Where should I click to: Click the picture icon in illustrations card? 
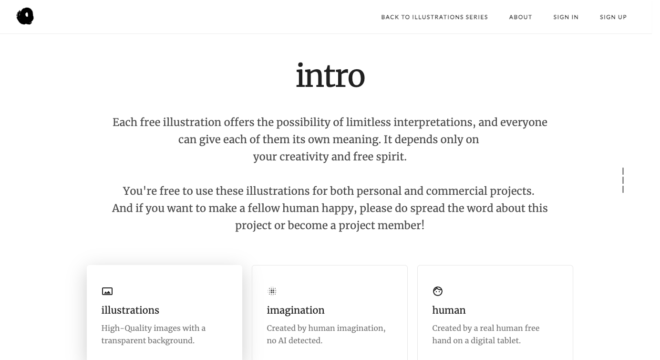point(107,291)
